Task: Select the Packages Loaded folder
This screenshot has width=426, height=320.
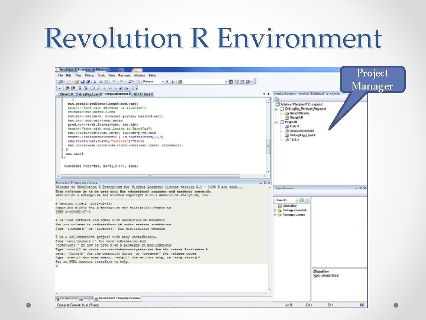Action: [x=293, y=215]
